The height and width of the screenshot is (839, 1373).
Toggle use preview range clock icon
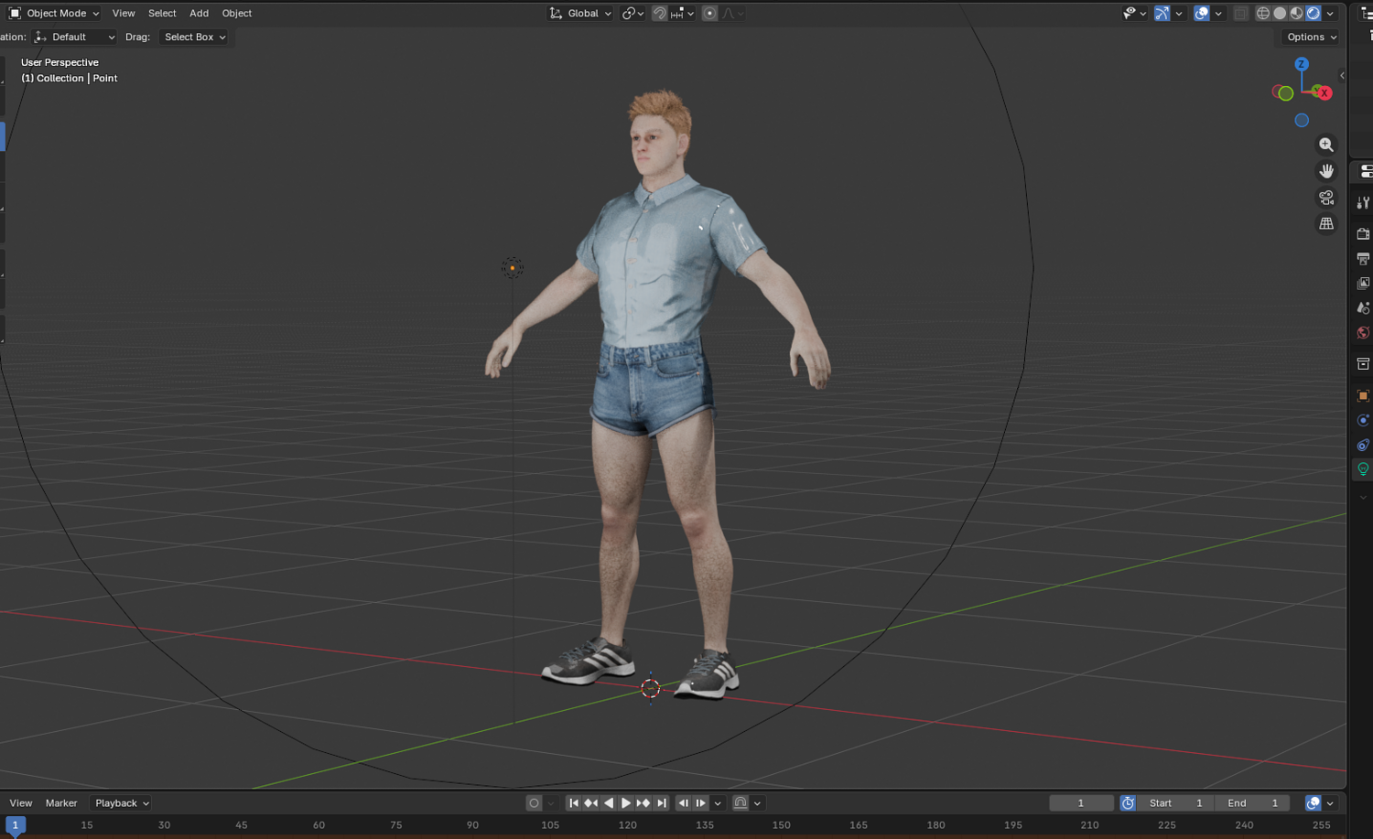pos(1128,802)
